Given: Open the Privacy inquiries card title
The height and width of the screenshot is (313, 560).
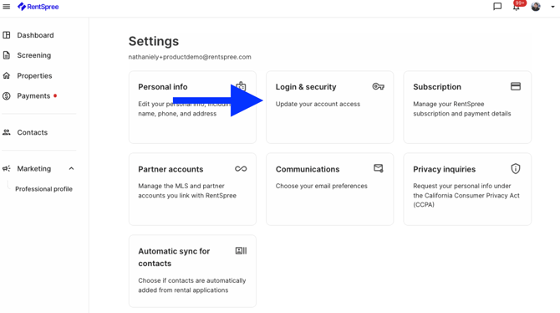Looking at the screenshot, I should pyautogui.click(x=445, y=169).
